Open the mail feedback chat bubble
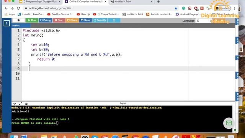245x138 pixels. click(x=229, y=123)
